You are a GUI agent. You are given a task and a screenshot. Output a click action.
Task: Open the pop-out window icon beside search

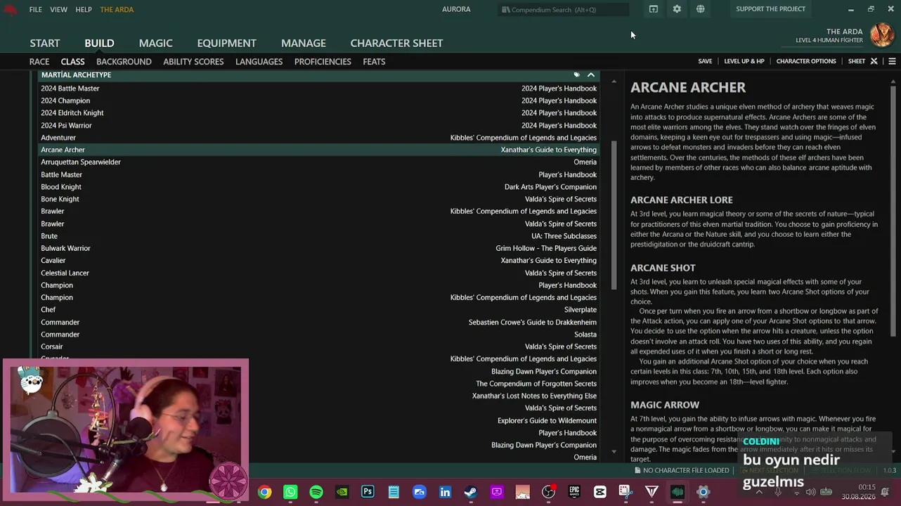tap(653, 9)
